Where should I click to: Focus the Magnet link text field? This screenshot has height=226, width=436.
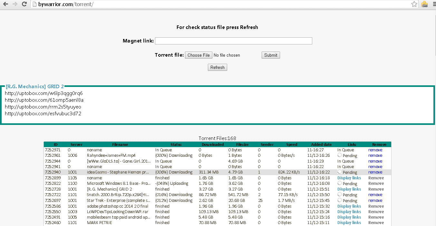[233, 41]
